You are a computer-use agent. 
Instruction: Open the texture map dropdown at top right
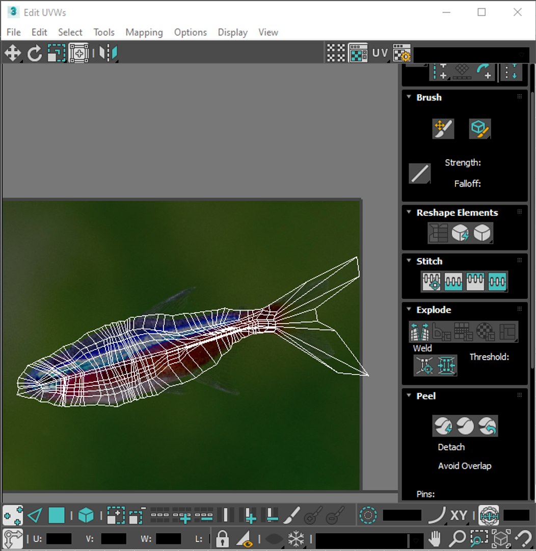(472, 55)
